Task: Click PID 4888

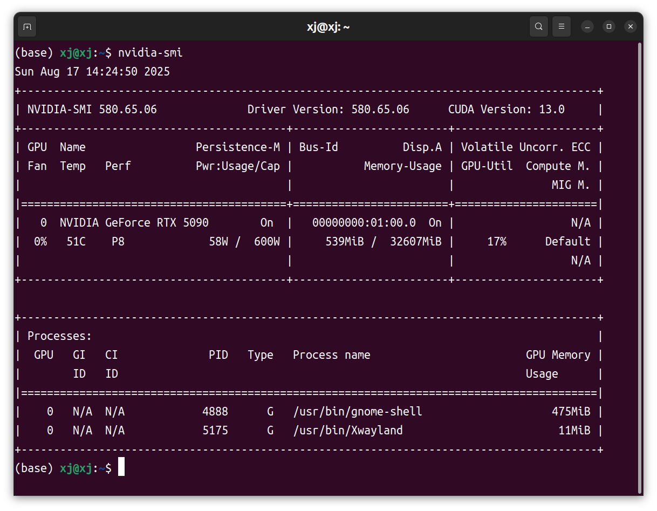Action: (215, 412)
